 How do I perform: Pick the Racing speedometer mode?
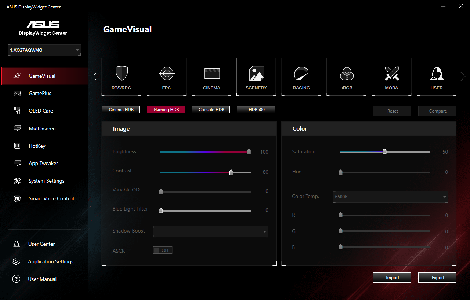click(301, 77)
